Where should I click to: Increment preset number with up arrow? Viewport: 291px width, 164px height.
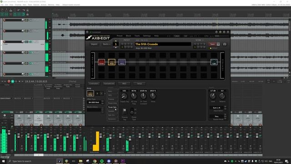click(116, 41)
